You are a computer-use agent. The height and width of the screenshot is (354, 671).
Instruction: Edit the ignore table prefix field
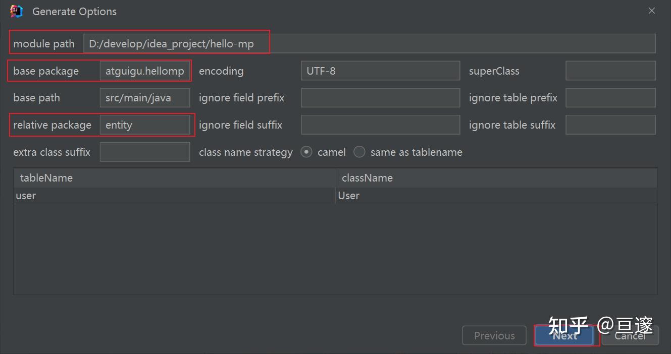coord(610,98)
